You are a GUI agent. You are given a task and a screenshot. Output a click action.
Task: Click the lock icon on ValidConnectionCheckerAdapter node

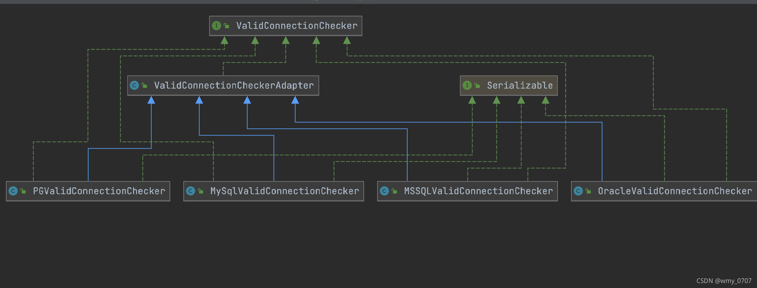pyautogui.click(x=144, y=85)
